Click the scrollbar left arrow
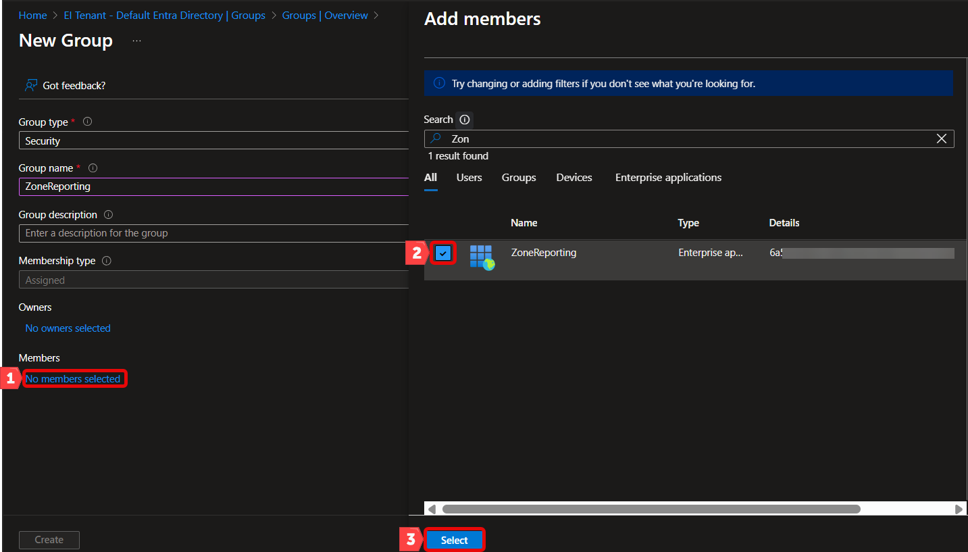This screenshot has width=968, height=552. pyautogui.click(x=432, y=509)
